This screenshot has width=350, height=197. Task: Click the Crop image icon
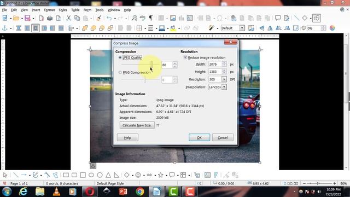tap(251, 28)
